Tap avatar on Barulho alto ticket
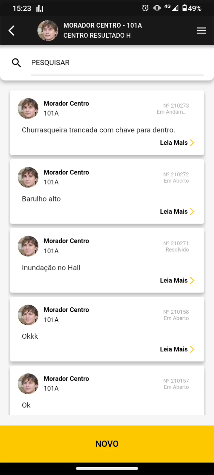The width and height of the screenshot is (214, 475). tap(28, 177)
